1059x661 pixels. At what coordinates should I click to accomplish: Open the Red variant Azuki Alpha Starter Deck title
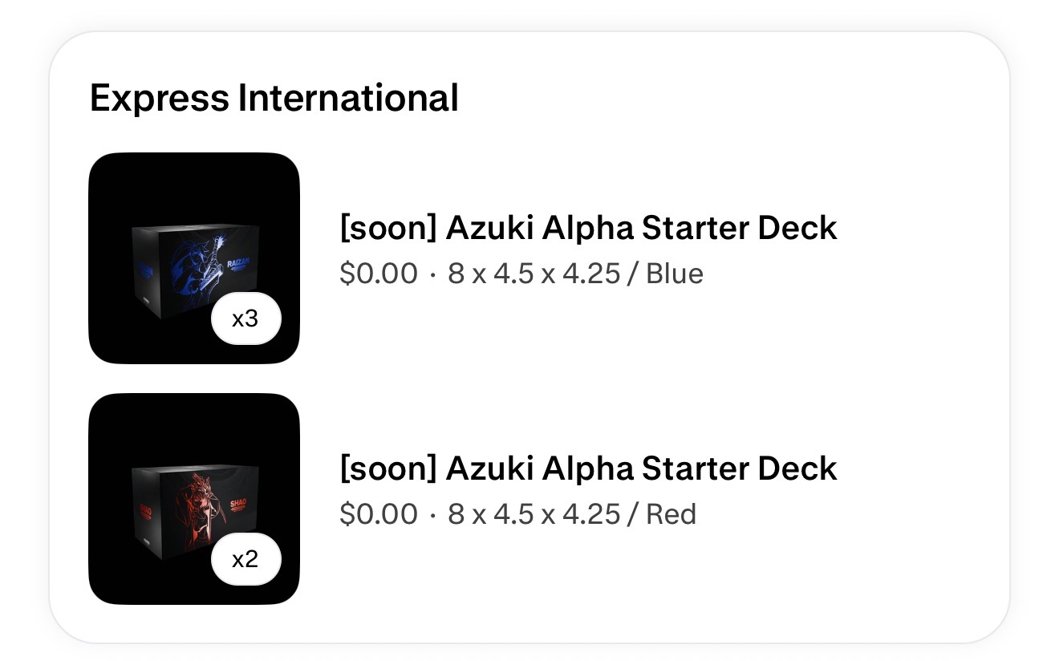(x=587, y=468)
